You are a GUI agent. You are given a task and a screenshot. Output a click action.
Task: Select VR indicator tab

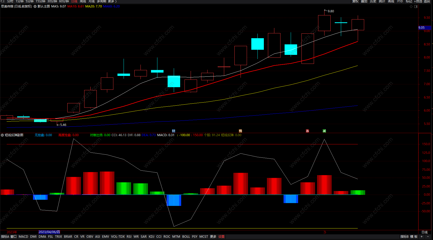pyautogui.click(x=82, y=237)
